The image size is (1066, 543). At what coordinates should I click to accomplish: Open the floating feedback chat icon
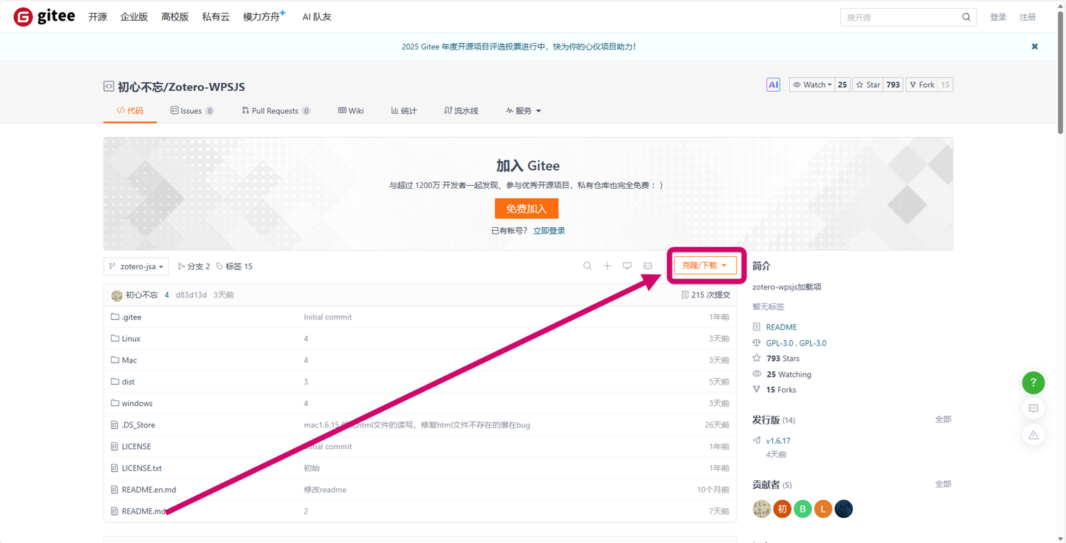pos(1033,408)
